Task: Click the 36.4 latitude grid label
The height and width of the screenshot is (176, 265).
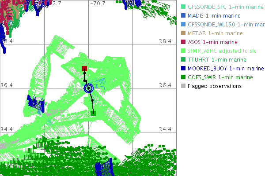Action: (x=165, y=85)
